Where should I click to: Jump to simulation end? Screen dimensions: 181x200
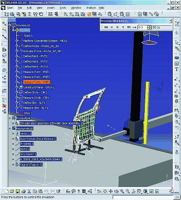coord(129,27)
